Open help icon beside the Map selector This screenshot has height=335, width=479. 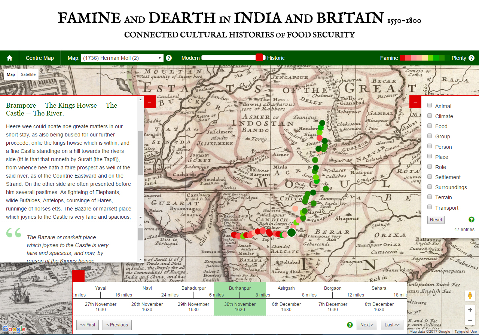point(169,58)
